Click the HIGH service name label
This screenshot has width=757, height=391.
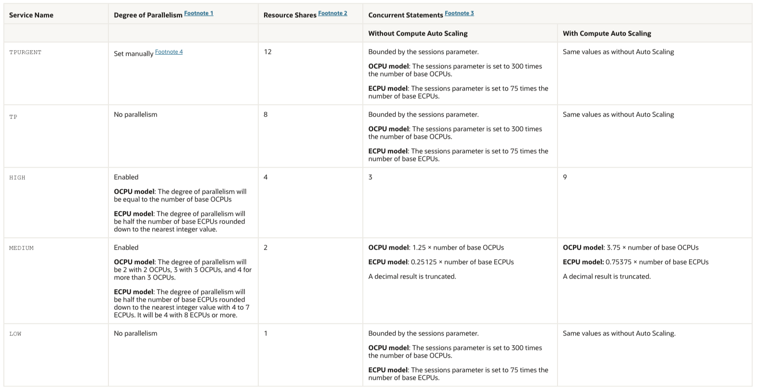[17, 177]
